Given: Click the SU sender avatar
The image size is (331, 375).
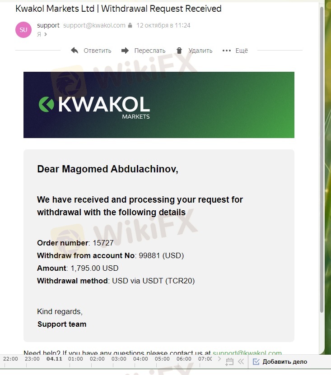Looking at the screenshot, I should [23, 30].
